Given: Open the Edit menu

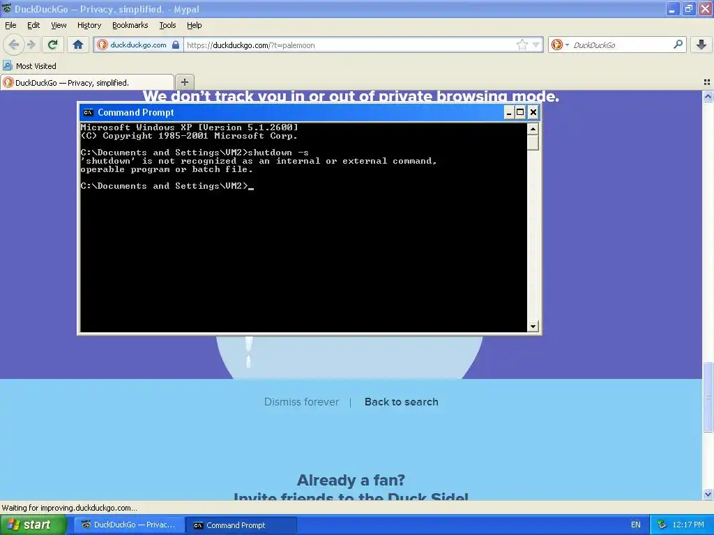Looking at the screenshot, I should pos(33,26).
